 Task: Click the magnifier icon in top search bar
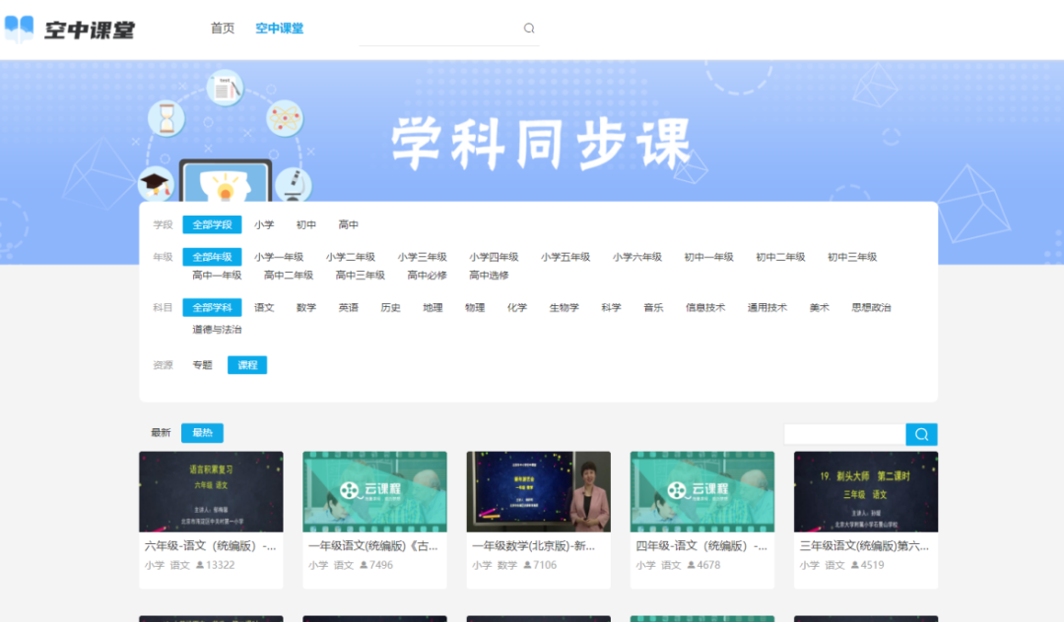[x=529, y=29]
